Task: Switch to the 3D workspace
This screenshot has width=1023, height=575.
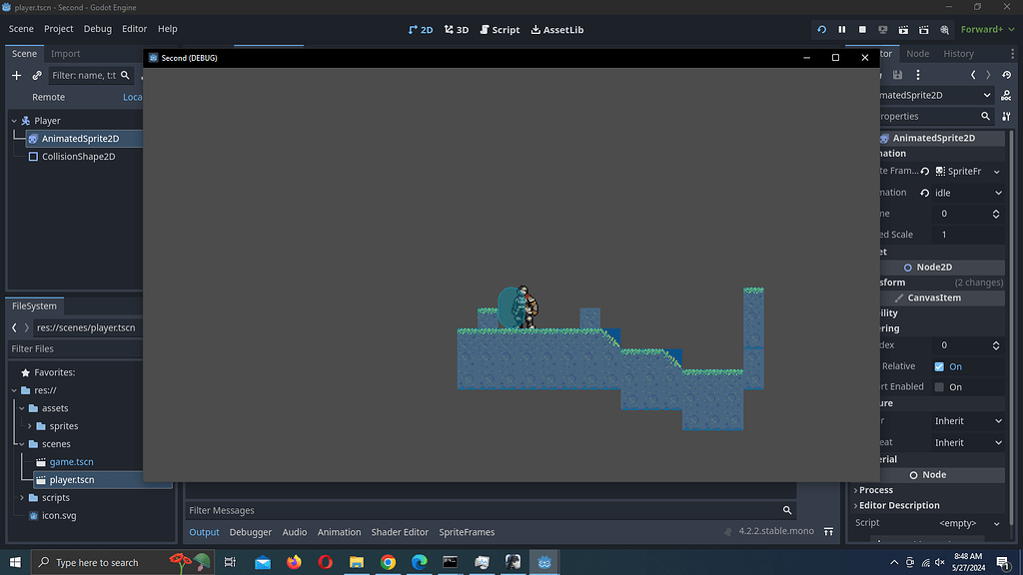Action: click(x=457, y=29)
